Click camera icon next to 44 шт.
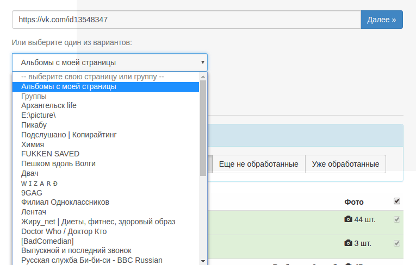The height and width of the screenshot is (265, 416). click(x=349, y=219)
